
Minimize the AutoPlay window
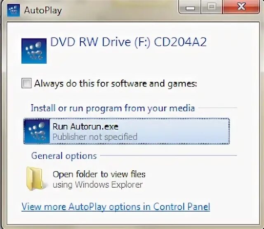tap(190, 7)
